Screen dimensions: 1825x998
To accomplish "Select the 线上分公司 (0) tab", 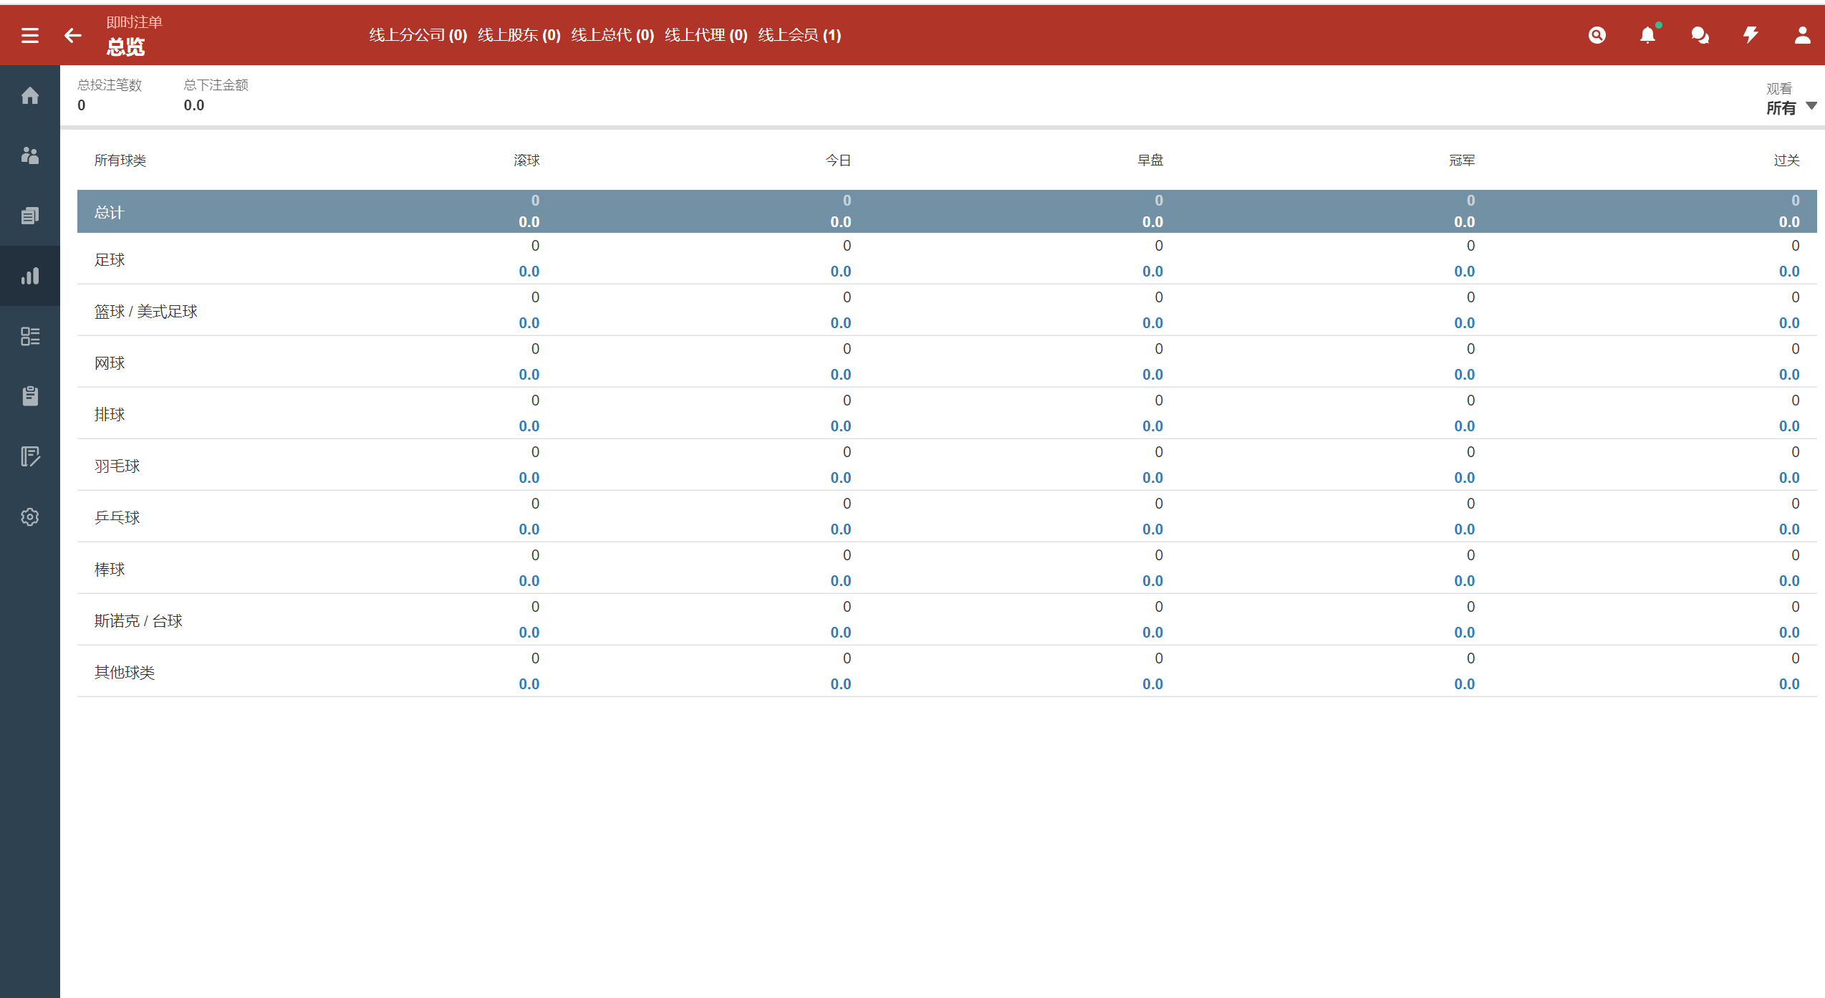I will [418, 35].
